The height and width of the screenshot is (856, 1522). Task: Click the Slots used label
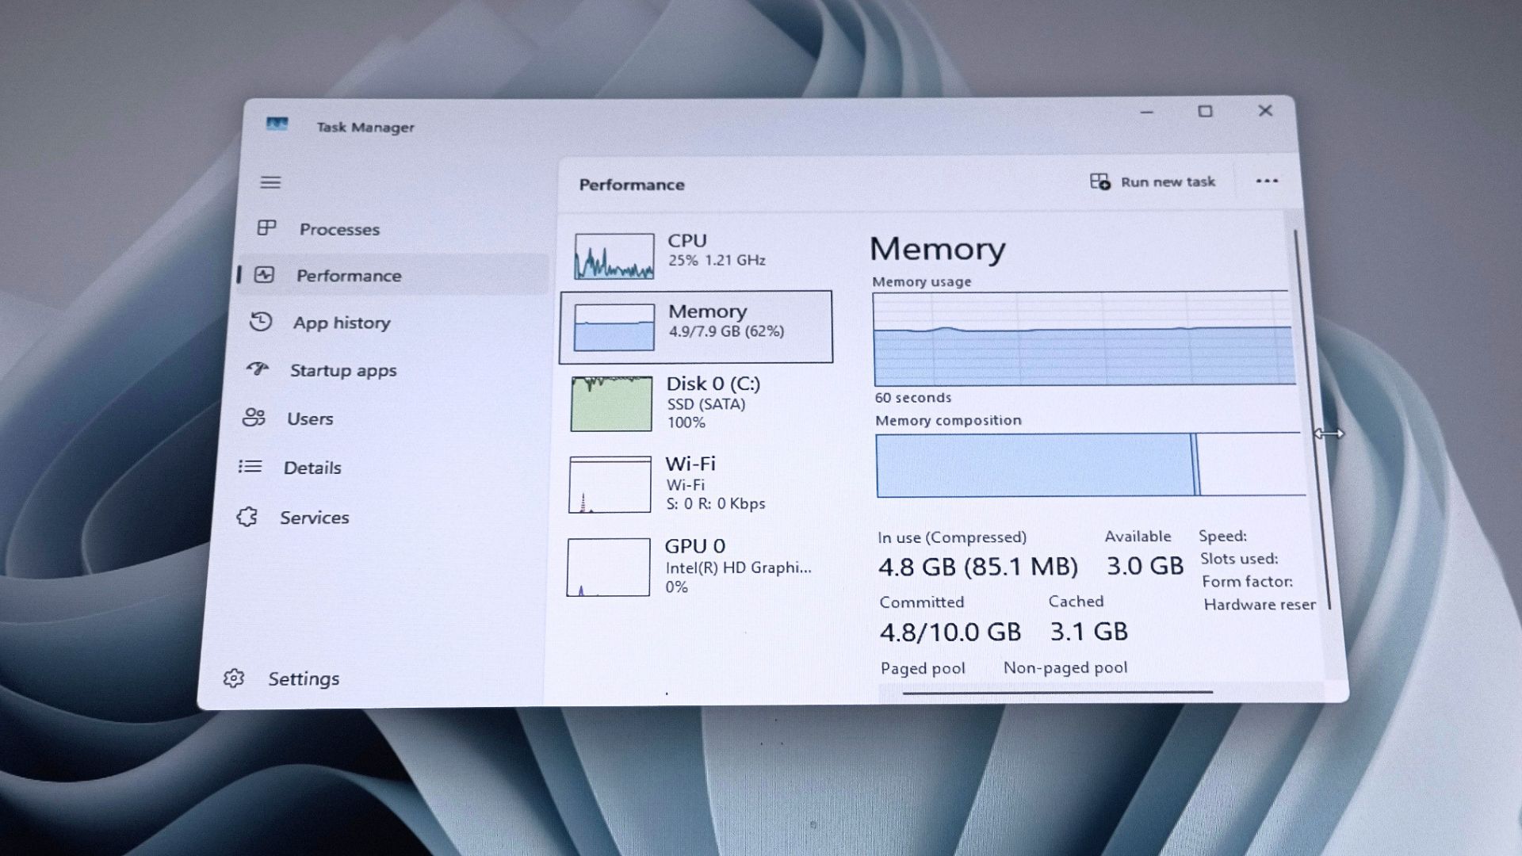coord(1239,558)
